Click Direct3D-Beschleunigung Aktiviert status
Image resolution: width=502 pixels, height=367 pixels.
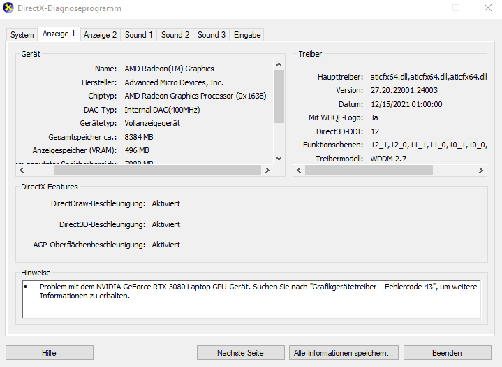(x=166, y=224)
